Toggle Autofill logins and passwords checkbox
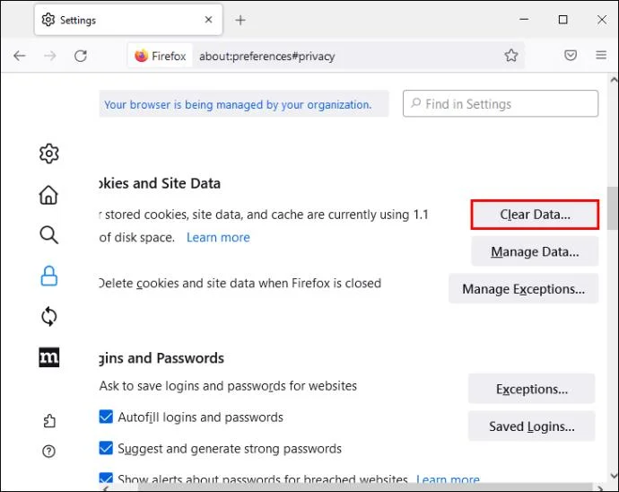Viewport: 619px width, 492px height. pos(106,417)
